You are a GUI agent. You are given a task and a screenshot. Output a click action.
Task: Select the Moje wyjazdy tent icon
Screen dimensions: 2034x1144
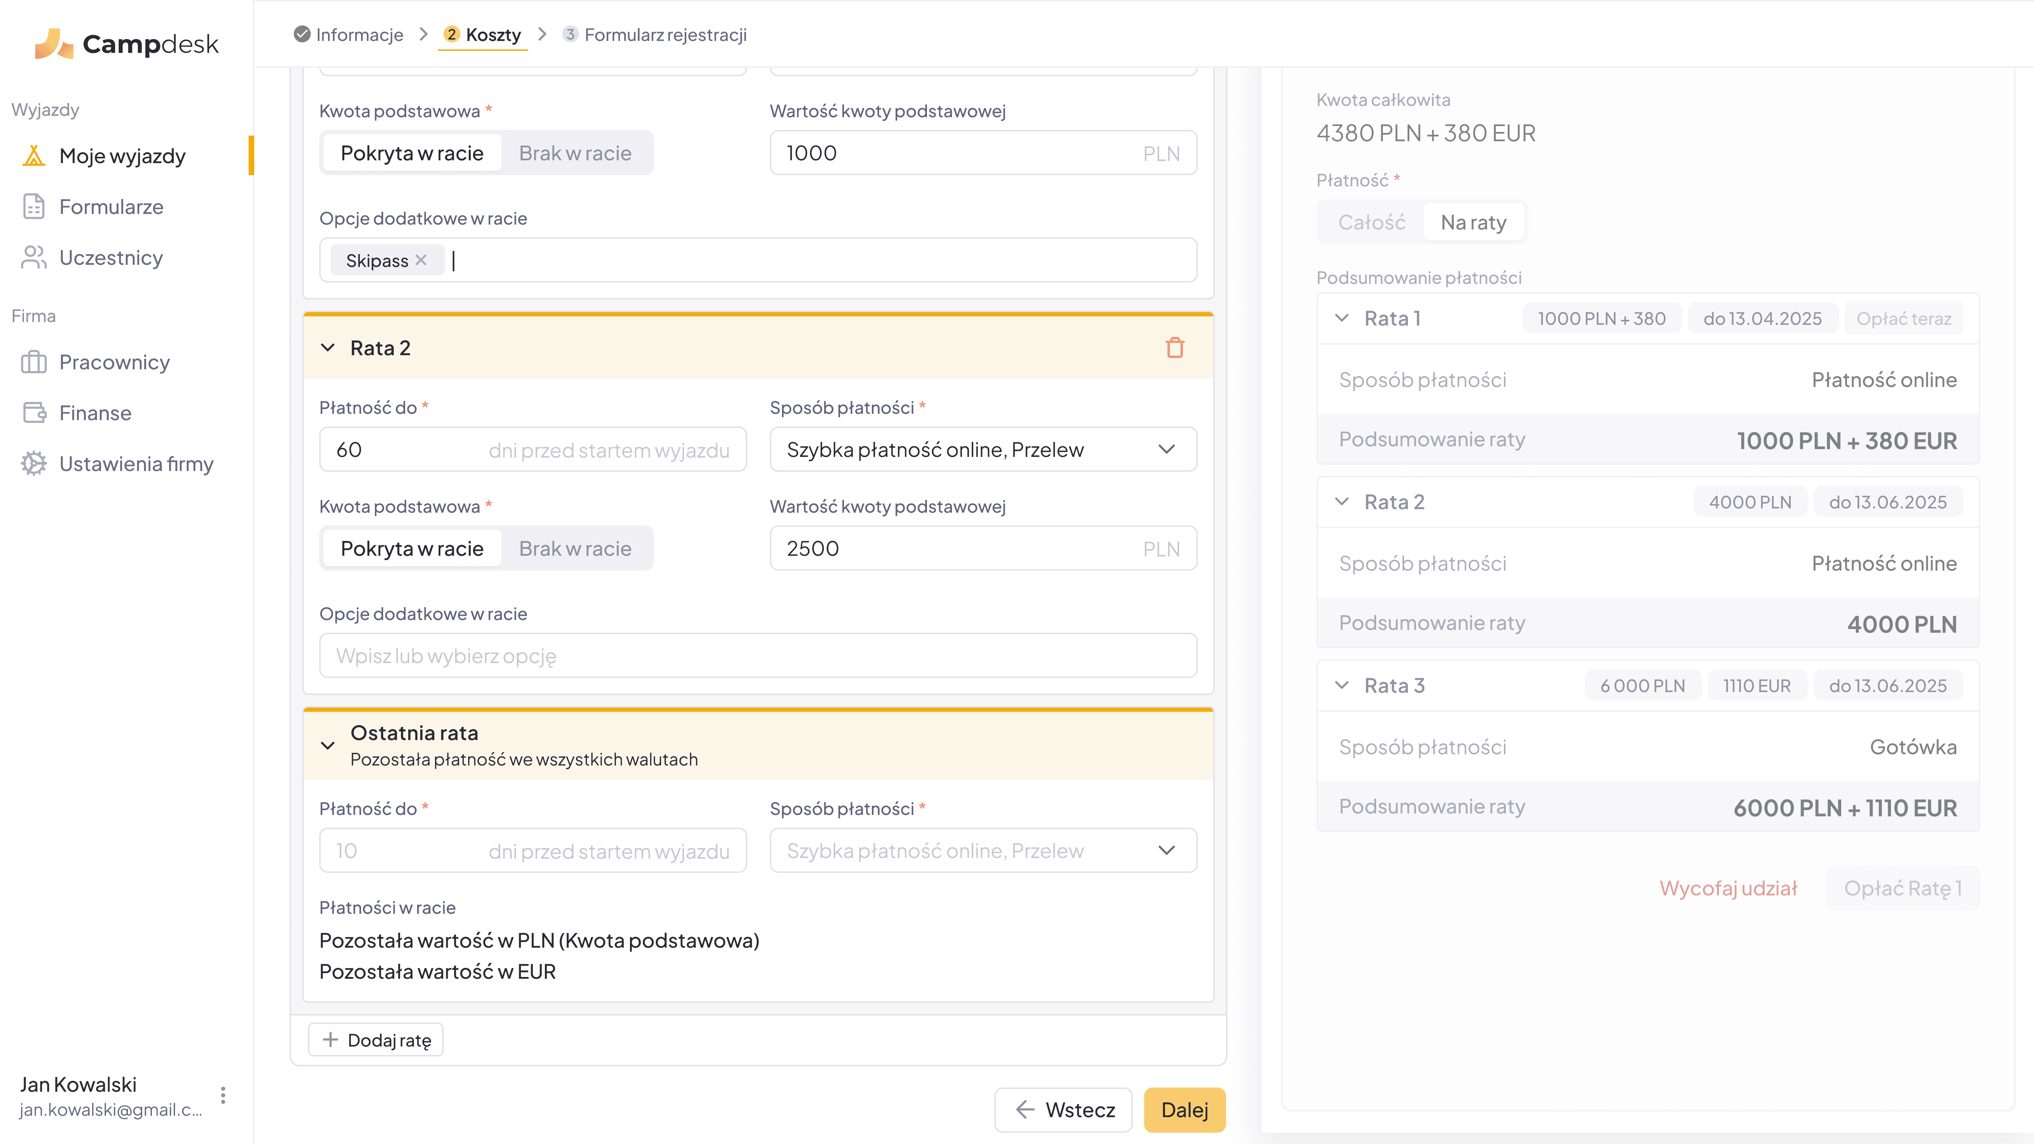pos(33,155)
